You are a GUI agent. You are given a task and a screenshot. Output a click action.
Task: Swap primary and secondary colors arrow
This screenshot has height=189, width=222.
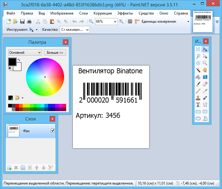click(19, 60)
